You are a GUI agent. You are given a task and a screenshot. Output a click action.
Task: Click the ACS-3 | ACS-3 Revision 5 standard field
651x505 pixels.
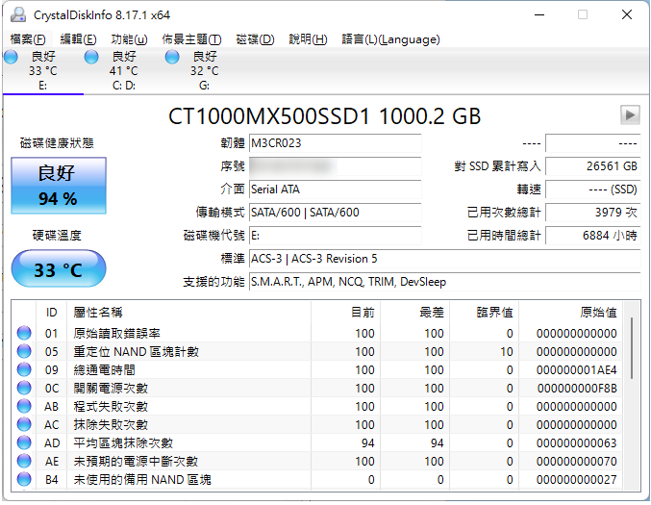[x=444, y=259]
